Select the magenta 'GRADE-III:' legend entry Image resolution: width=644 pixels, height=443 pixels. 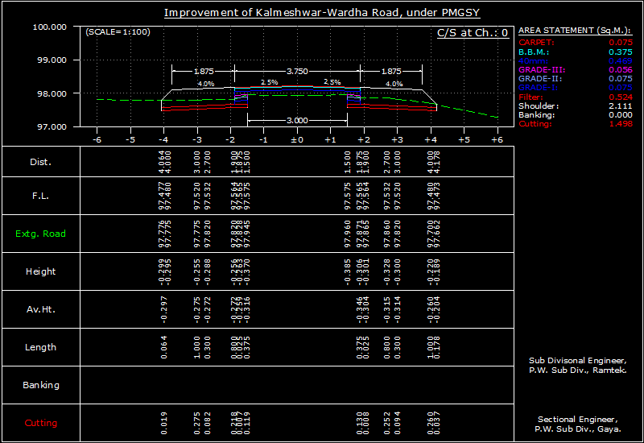click(x=542, y=70)
